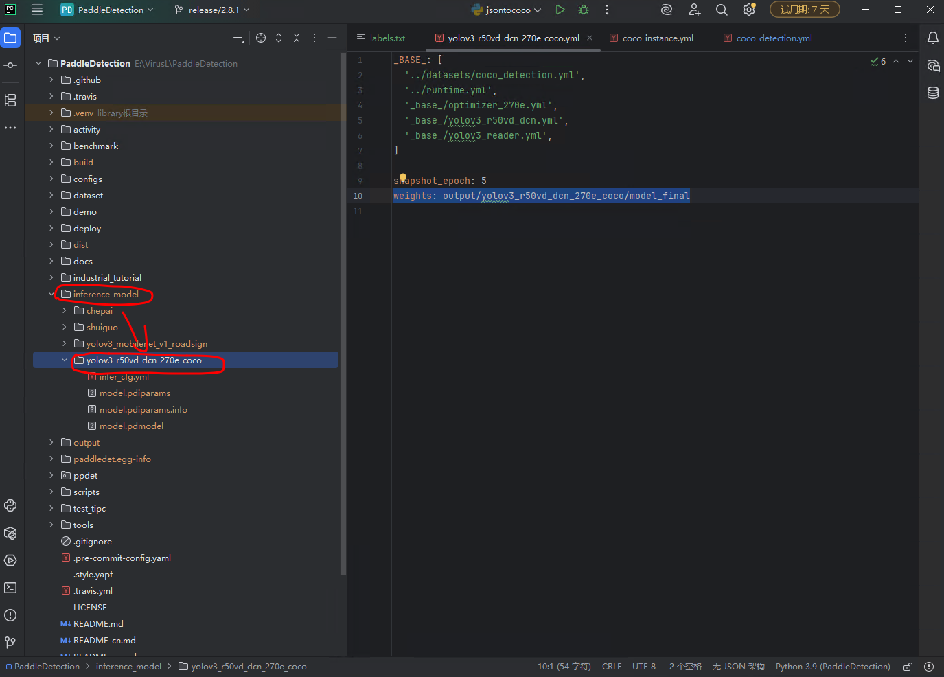Go to the next highlighted problem arrow
This screenshot has height=677, width=944.
pyautogui.click(x=910, y=61)
